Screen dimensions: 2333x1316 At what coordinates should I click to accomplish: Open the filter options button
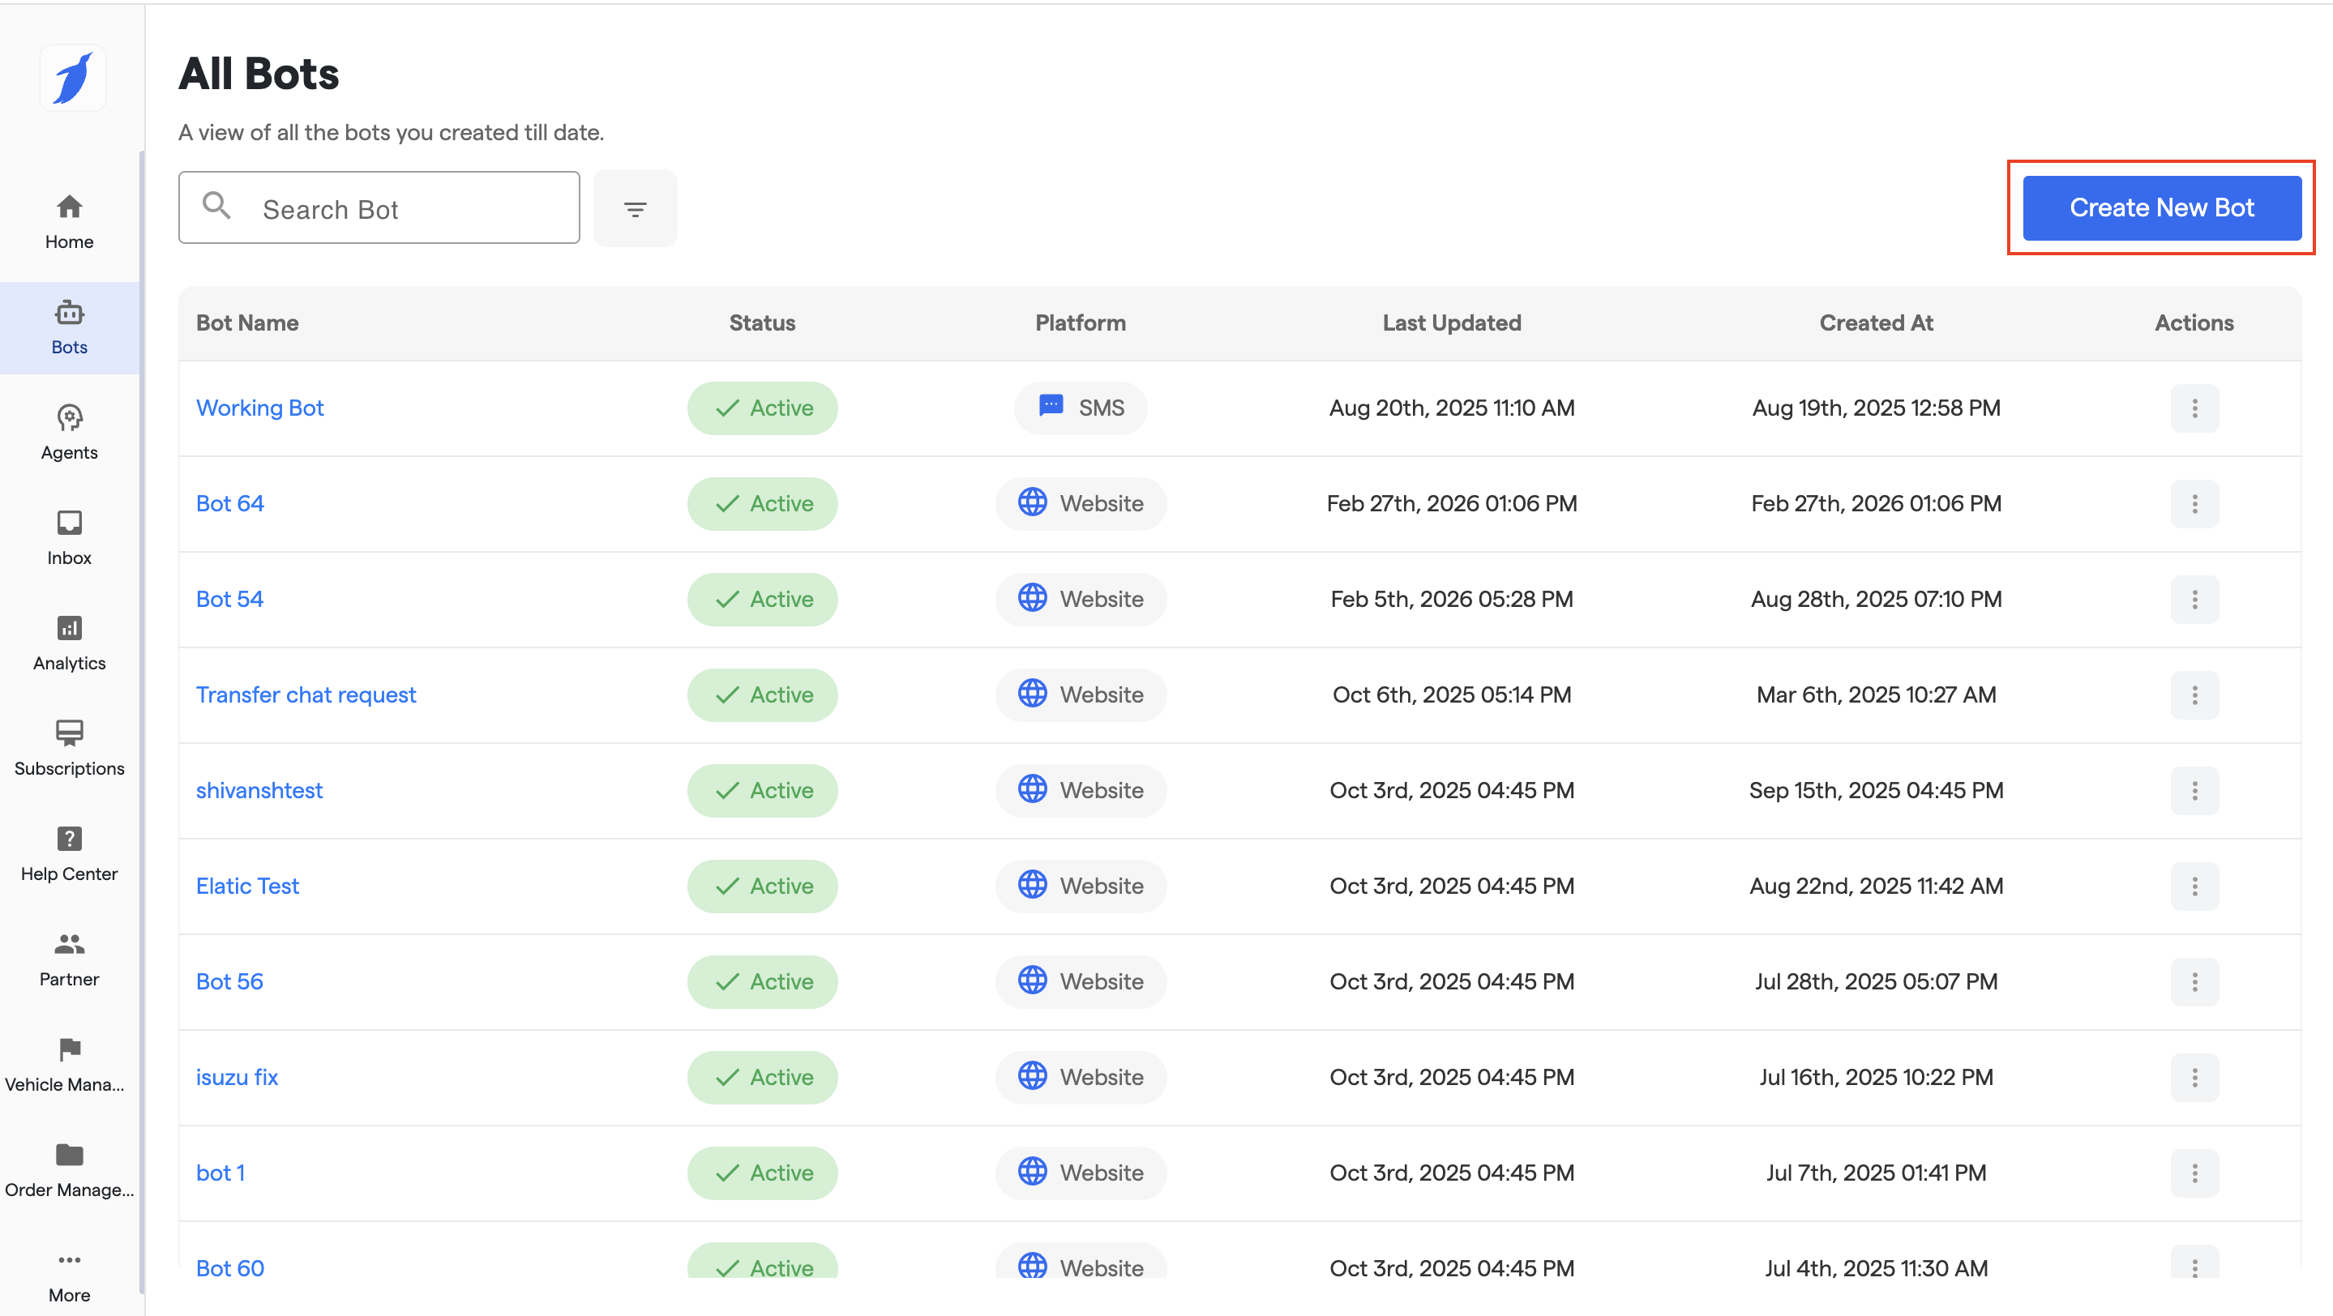(635, 209)
